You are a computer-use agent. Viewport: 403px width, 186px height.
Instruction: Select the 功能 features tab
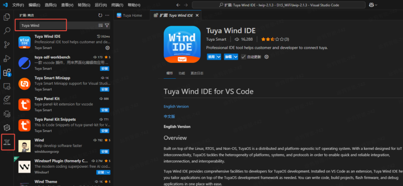coord(182,73)
